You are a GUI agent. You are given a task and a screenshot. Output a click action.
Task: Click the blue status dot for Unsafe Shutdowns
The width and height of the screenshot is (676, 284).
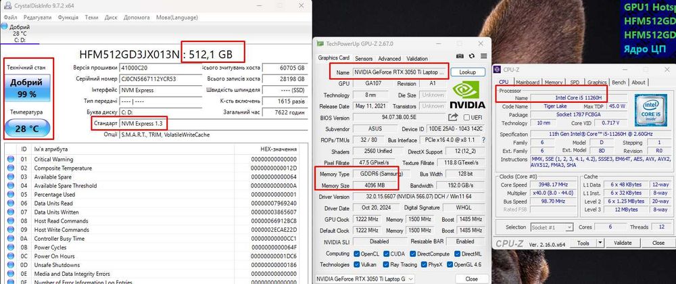point(11,265)
